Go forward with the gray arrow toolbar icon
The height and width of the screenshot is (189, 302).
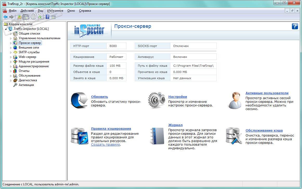click(x=11, y=17)
